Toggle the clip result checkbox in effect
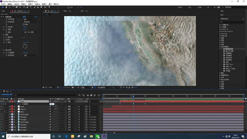The width and height of the screenshot is (247, 139). click(24, 24)
